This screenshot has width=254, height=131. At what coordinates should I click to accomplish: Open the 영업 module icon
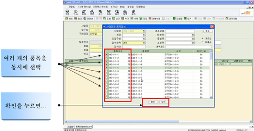(x=92, y=12)
